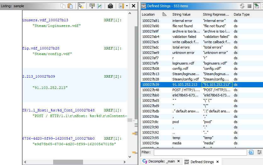Select the loginusers.vdf string row
Screen dimensions: 263x165
coord(183,63)
